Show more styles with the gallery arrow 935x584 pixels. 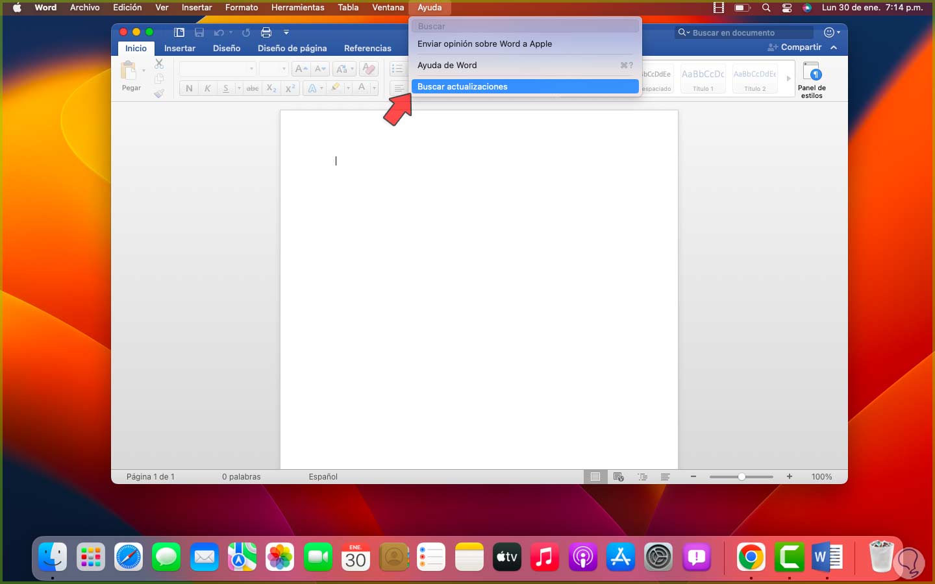point(788,79)
